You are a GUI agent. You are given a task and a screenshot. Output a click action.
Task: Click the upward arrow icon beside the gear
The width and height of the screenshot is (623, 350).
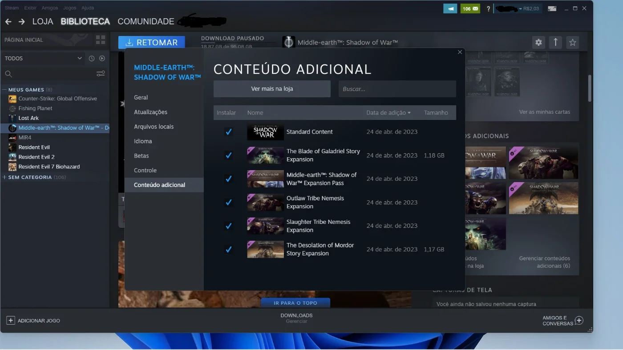point(555,43)
